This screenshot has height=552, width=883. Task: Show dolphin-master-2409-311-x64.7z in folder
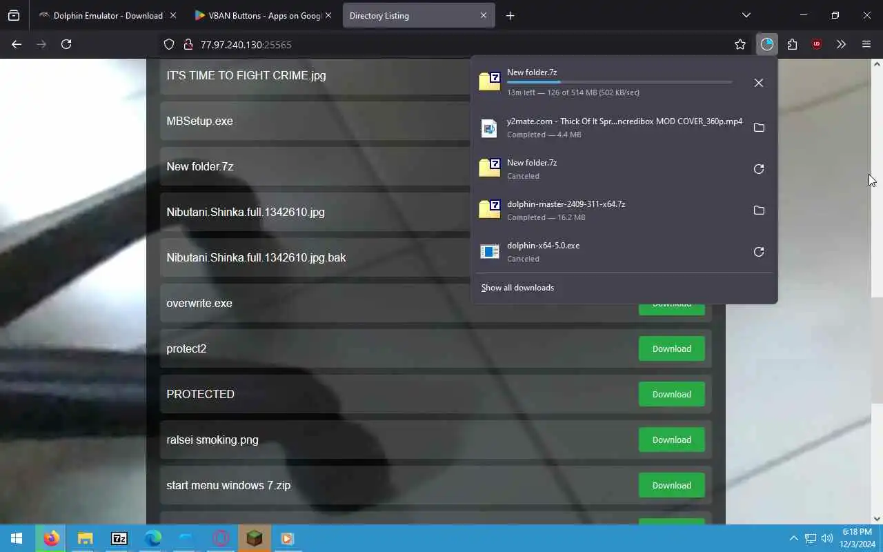(759, 210)
